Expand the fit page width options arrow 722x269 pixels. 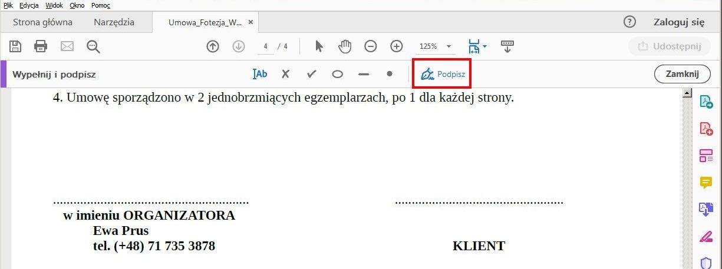[484, 46]
